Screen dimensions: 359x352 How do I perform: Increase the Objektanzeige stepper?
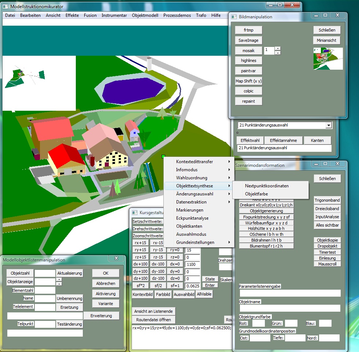(x=59, y=279)
